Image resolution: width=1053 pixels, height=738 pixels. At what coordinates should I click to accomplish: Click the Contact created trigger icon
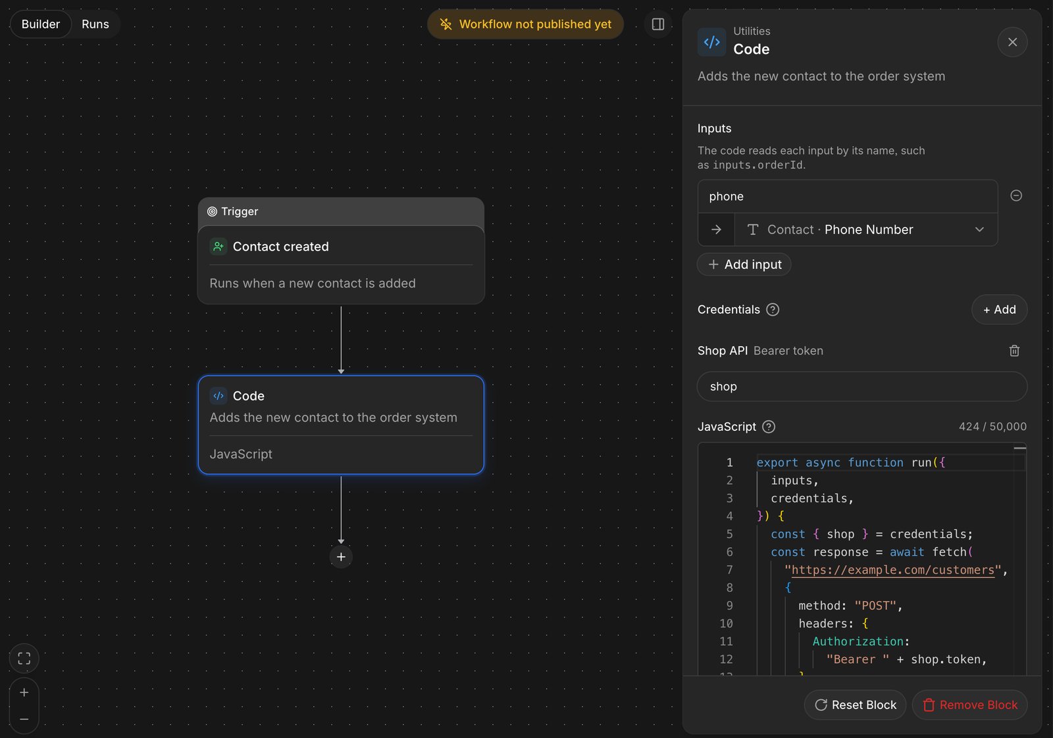[x=218, y=247]
